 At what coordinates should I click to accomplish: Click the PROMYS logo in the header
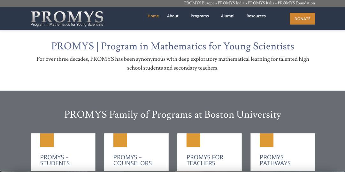point(67,19)
